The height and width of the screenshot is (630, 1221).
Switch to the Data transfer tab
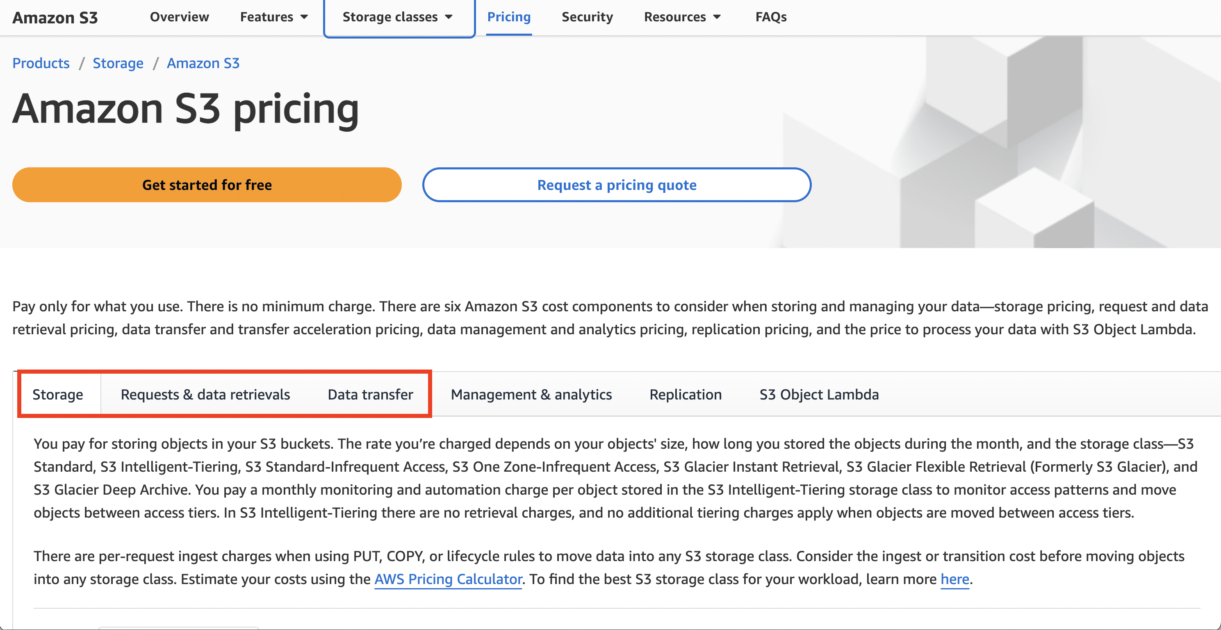click(x=370, y=395)
